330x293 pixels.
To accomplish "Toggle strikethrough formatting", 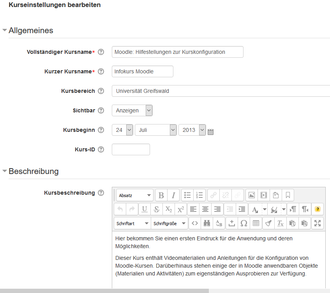I will point(157,210).
